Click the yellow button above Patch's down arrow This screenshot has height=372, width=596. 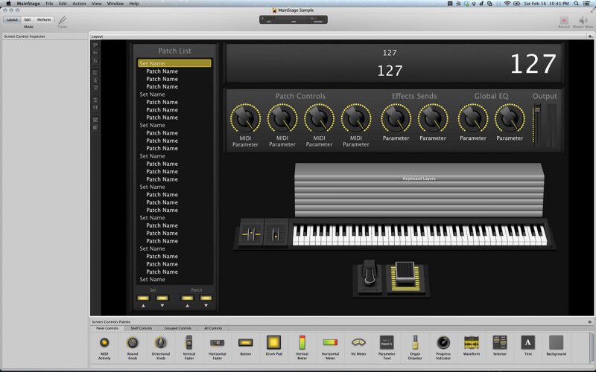click(x=206, y=298)
